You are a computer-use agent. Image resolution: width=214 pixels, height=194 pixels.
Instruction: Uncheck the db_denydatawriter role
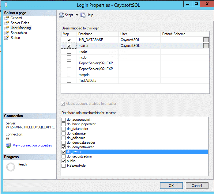(63, 147)
